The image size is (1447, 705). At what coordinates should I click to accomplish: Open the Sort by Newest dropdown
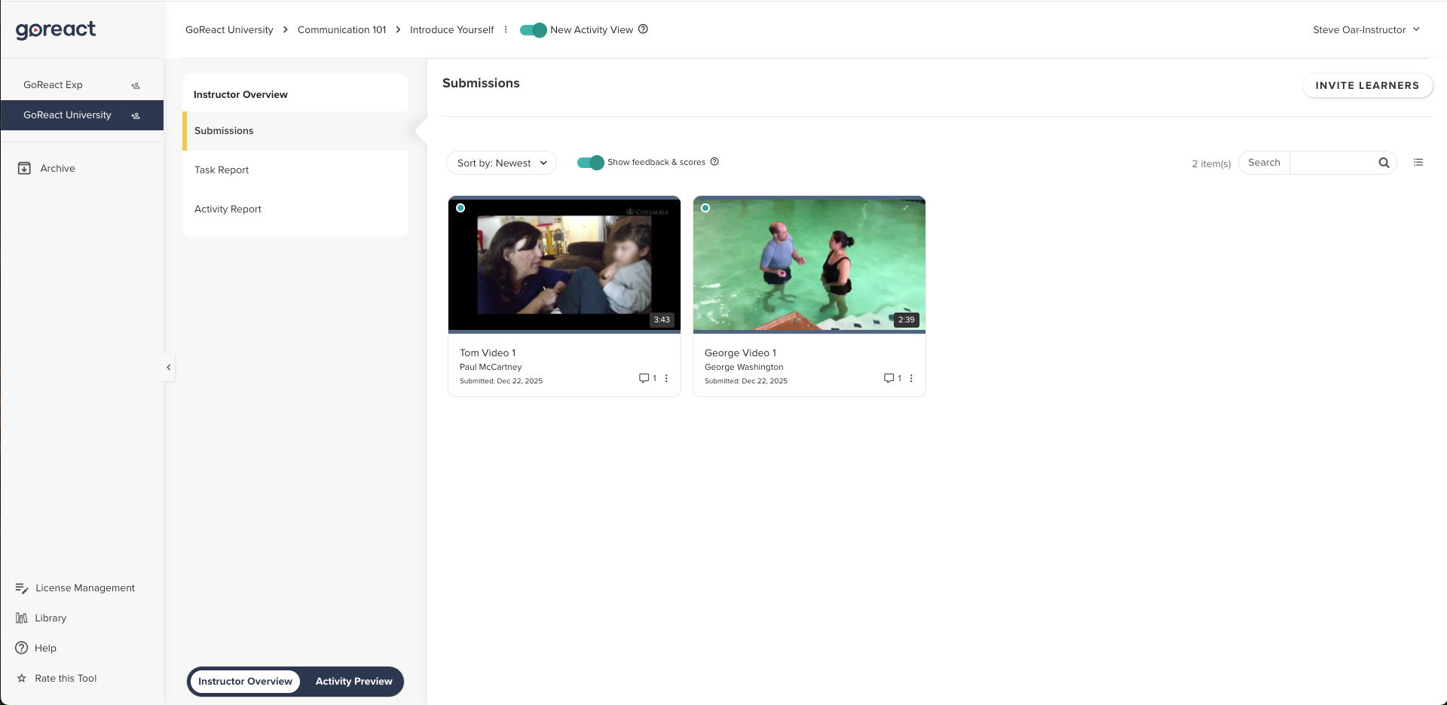500,163
